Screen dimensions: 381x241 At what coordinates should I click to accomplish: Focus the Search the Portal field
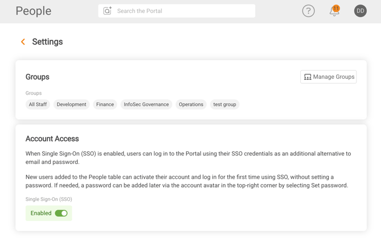[182, 11]
